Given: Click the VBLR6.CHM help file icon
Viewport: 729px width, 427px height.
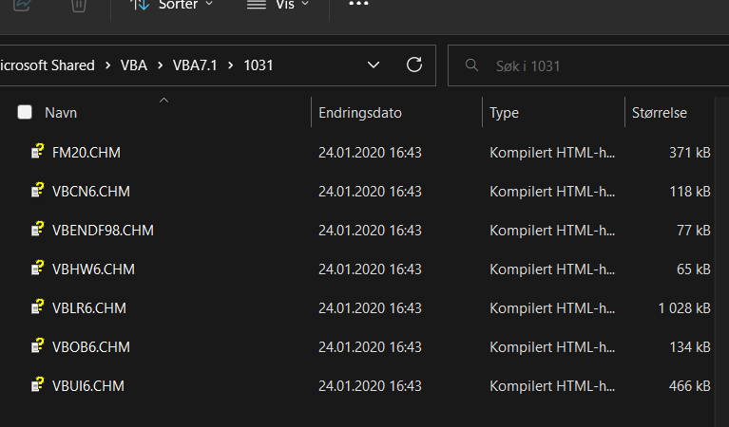Looking at the screenshot, I should click(x=37, y=306).
